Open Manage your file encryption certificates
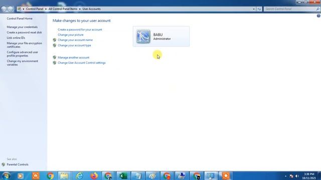This screenshot has height=180, width=321. pos(25,45)
